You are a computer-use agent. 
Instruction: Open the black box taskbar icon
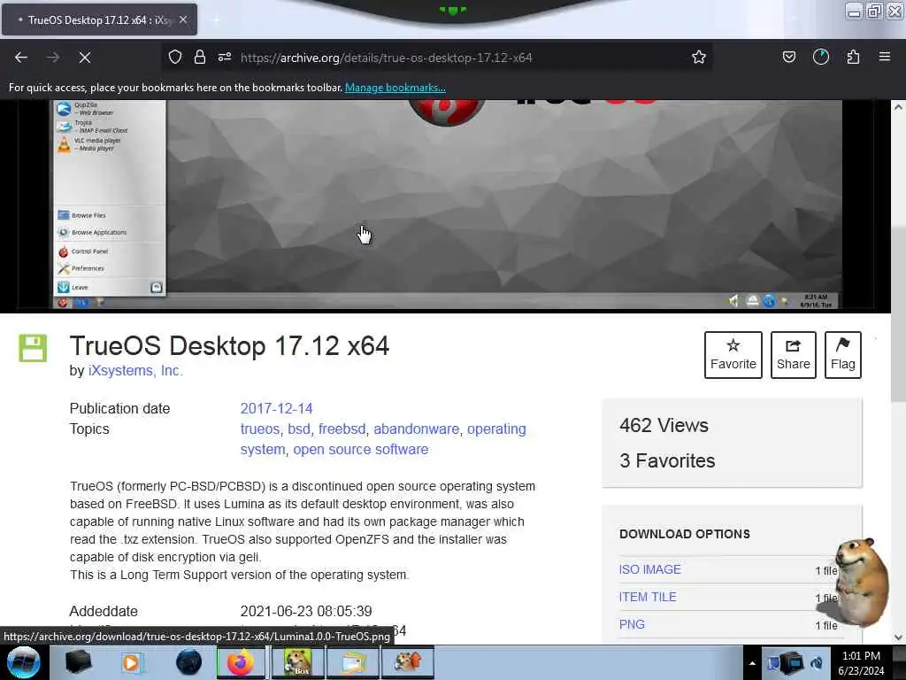[79, 662]
